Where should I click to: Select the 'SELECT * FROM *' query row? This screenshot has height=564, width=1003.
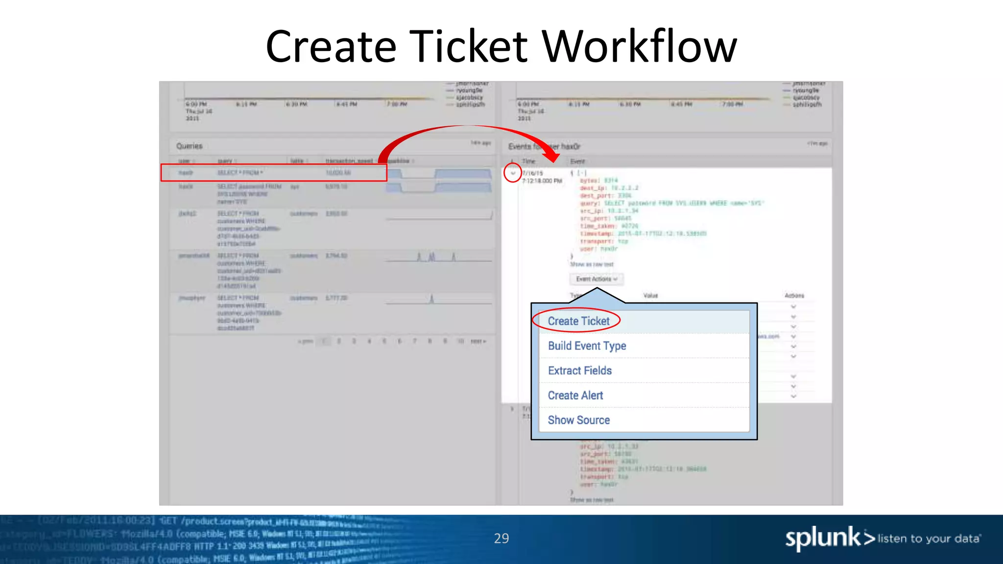[274, 173]
